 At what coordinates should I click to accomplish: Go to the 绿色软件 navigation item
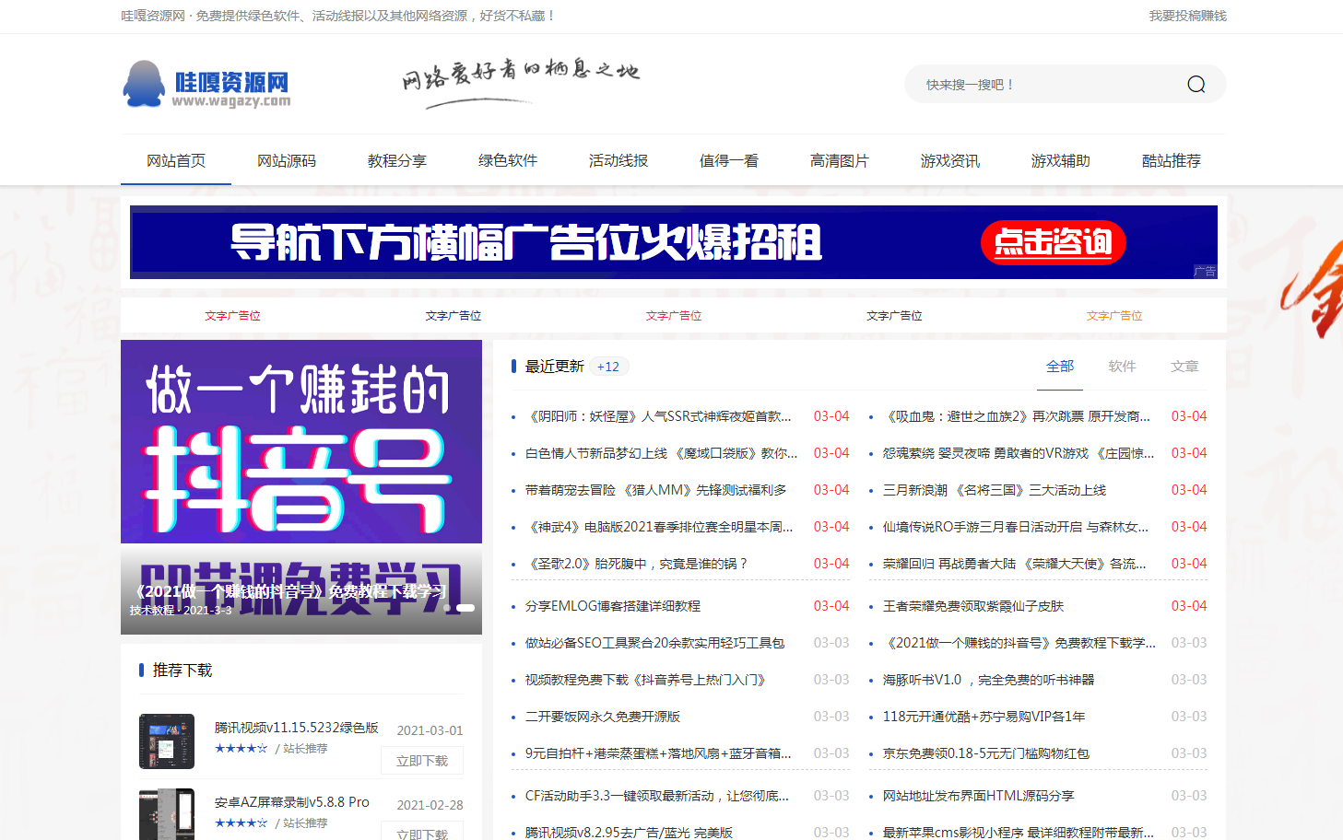(x=508, y=161)
